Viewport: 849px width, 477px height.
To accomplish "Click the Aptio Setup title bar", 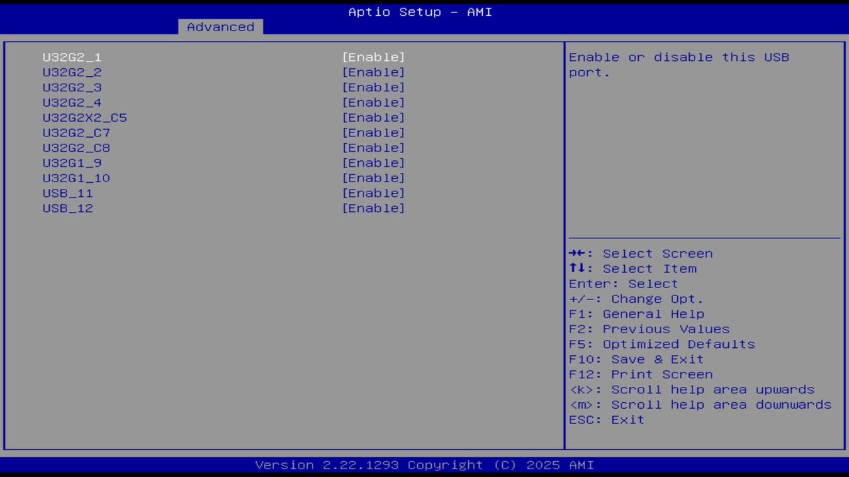I will (x=419, y=11).
